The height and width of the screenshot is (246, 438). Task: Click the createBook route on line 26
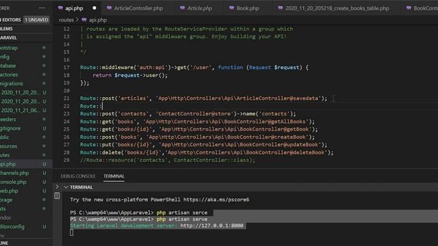point(197,137)
